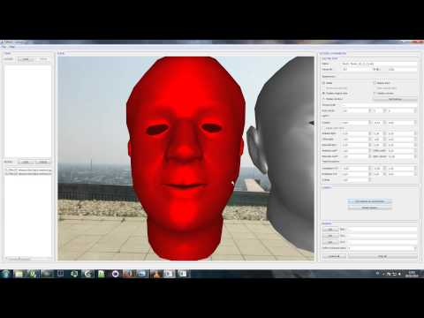This screenshot has width=424, height=318.
Task: Open the Windows Start menu orb
Action: (x=6, y=274)
